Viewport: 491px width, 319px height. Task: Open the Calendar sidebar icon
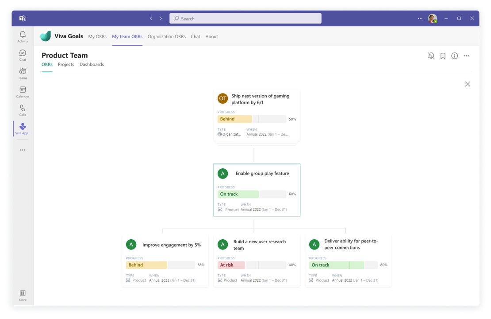pos(23,92)
